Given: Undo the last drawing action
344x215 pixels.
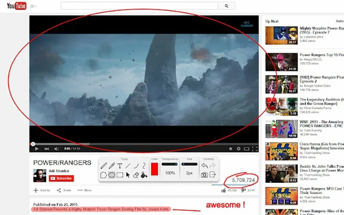Looking at the screenshot, I should point(205,166).
